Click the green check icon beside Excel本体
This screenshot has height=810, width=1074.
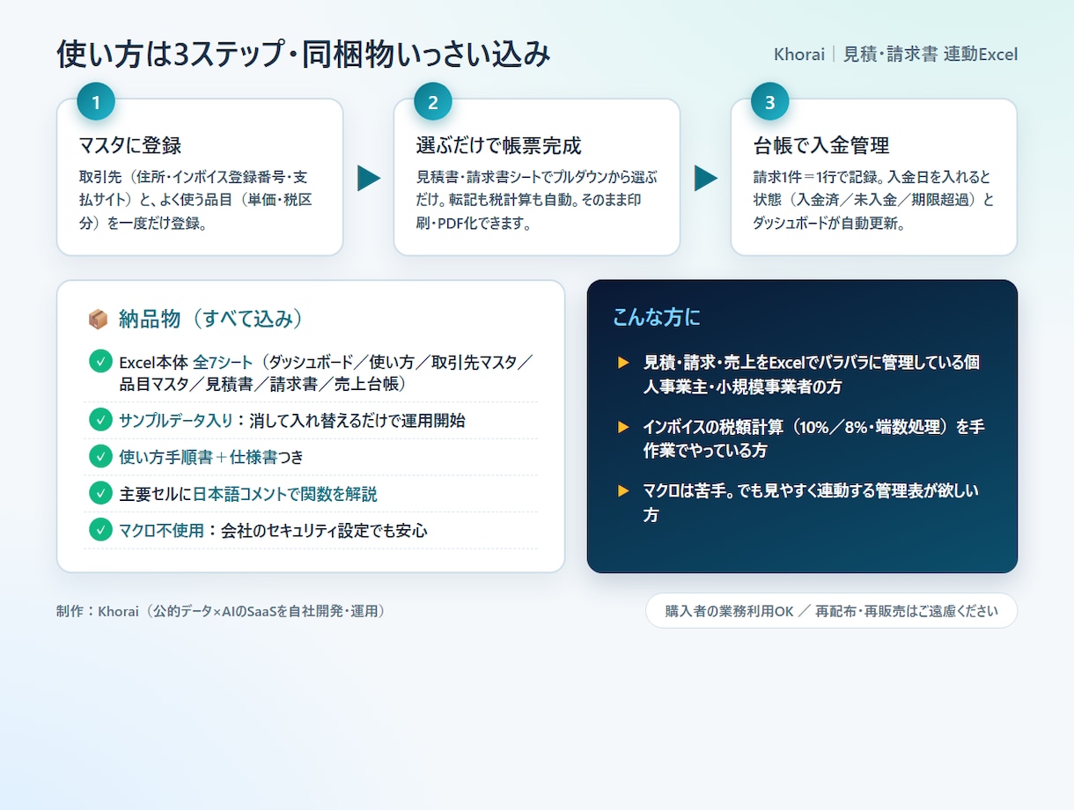click(100, 362)
